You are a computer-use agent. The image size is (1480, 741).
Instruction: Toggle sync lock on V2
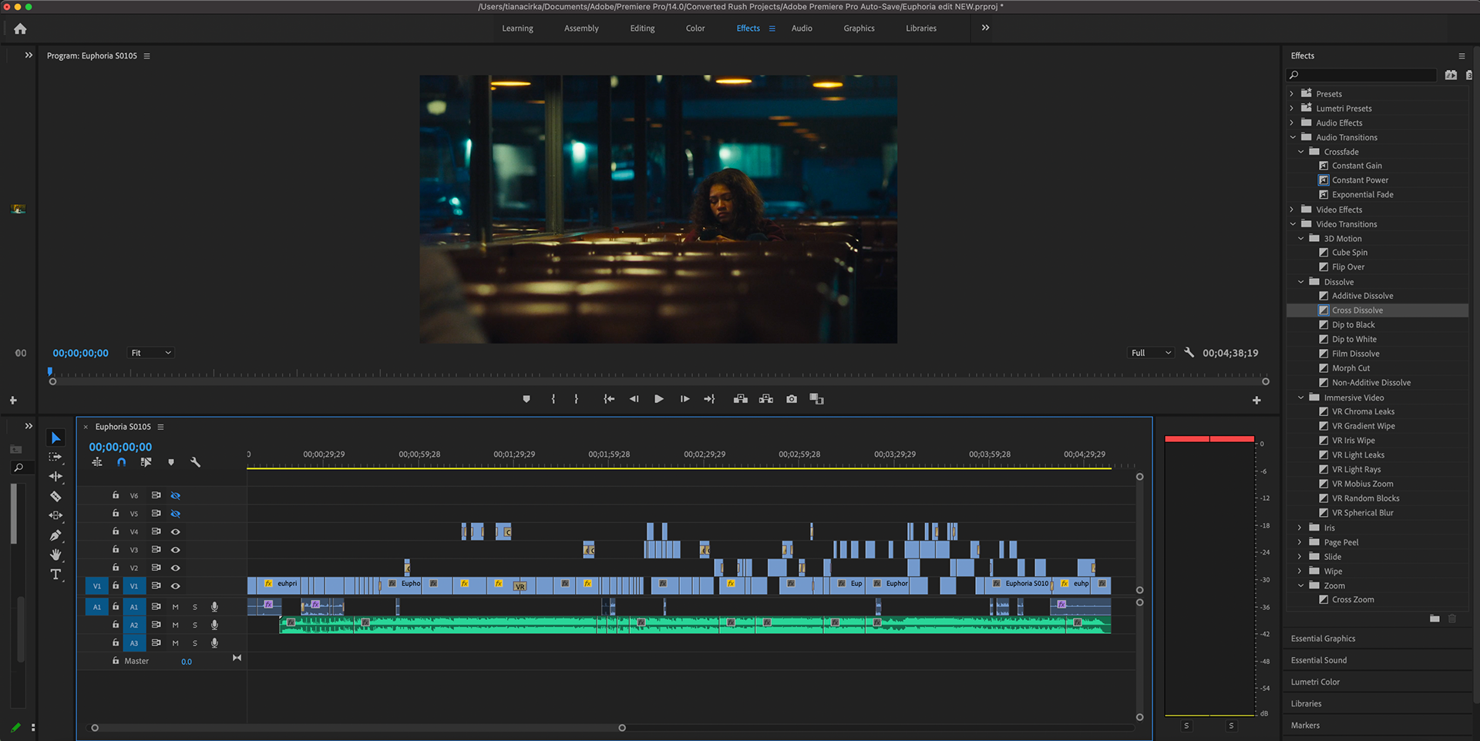click(x=156, y=568)
